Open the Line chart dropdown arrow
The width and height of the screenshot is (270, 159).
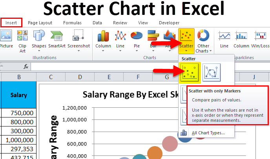(120, 51)
